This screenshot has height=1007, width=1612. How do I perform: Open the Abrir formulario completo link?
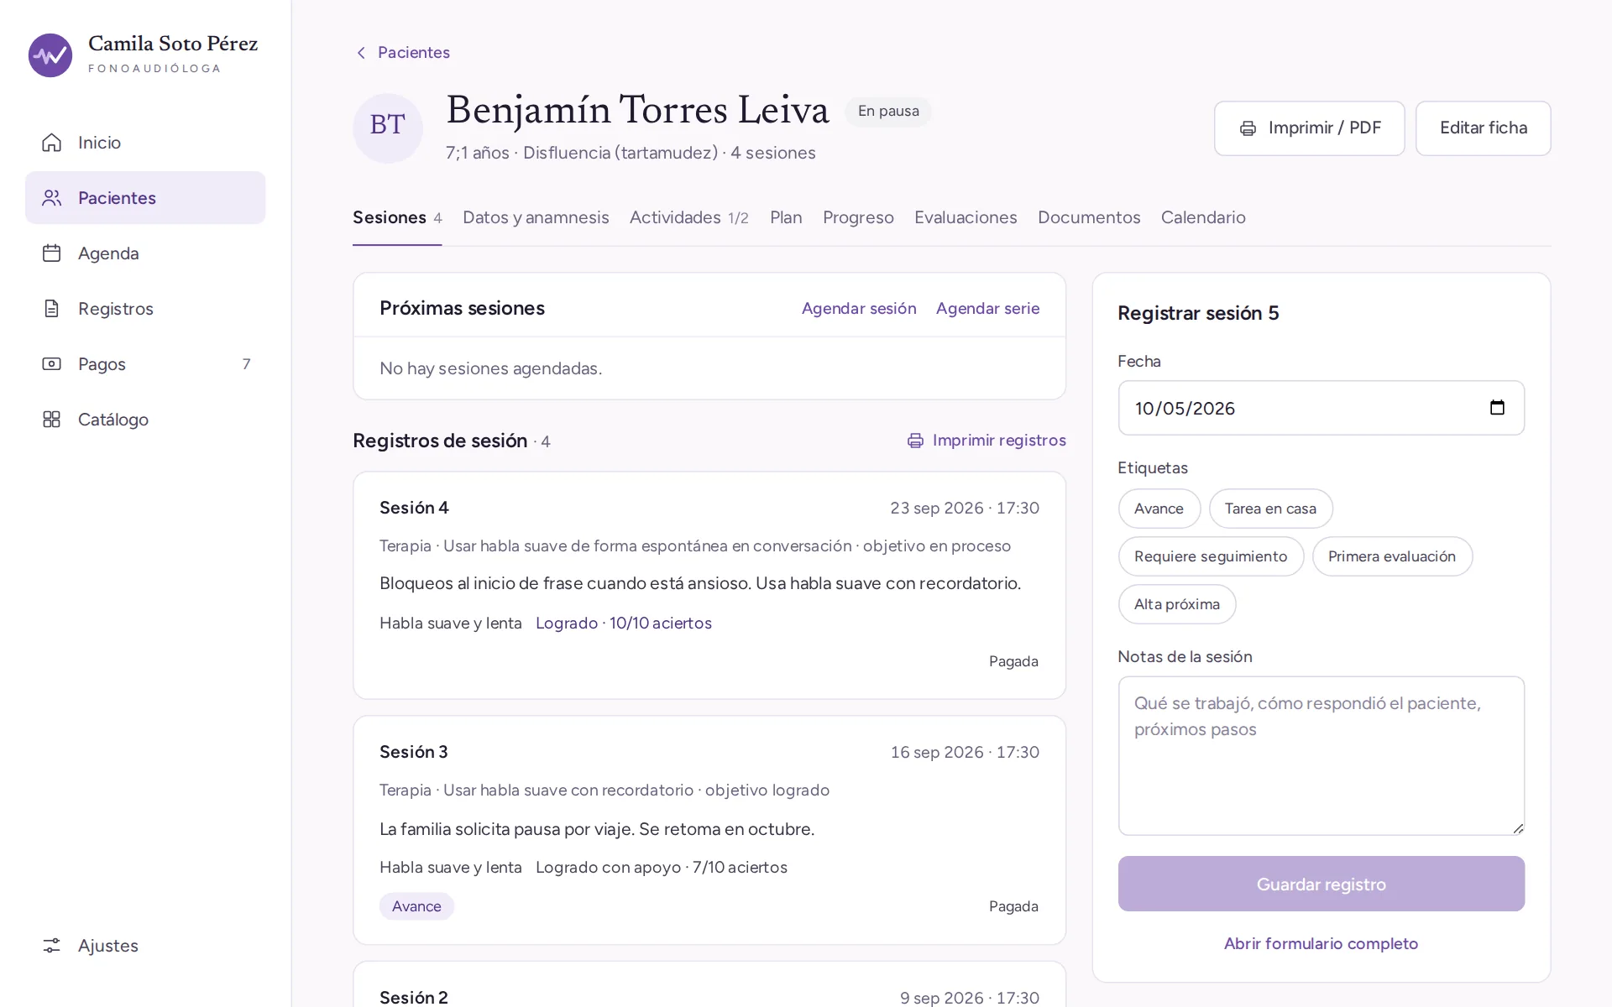tap(1321, 943)
